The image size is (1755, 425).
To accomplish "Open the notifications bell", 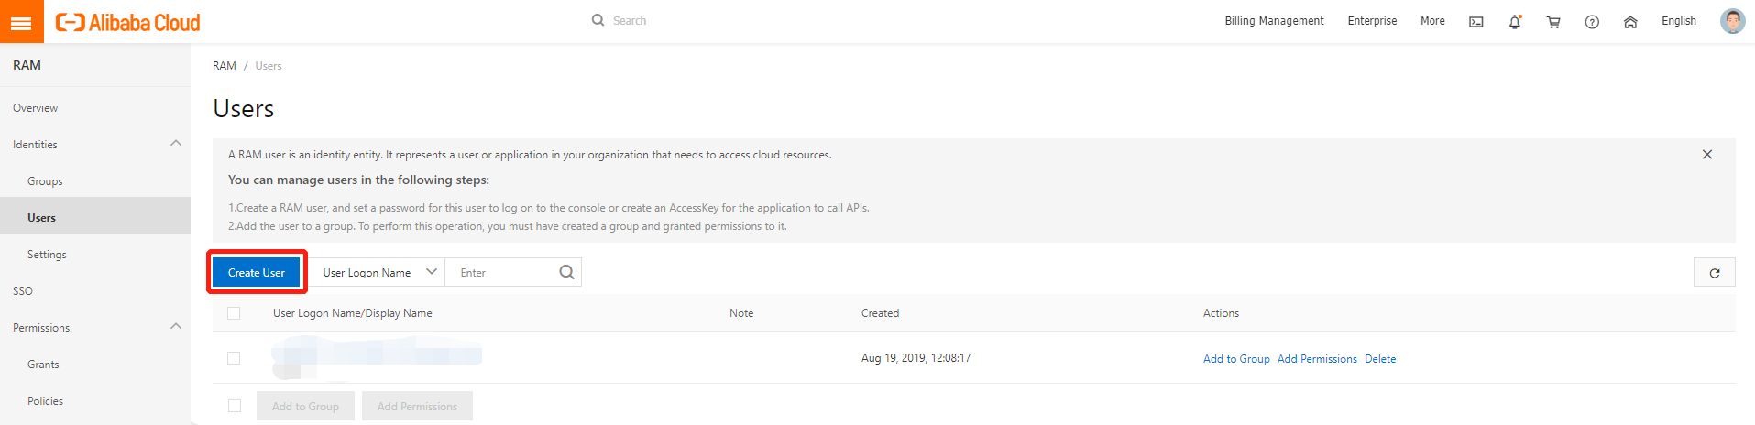I will tap(1515, 22).
